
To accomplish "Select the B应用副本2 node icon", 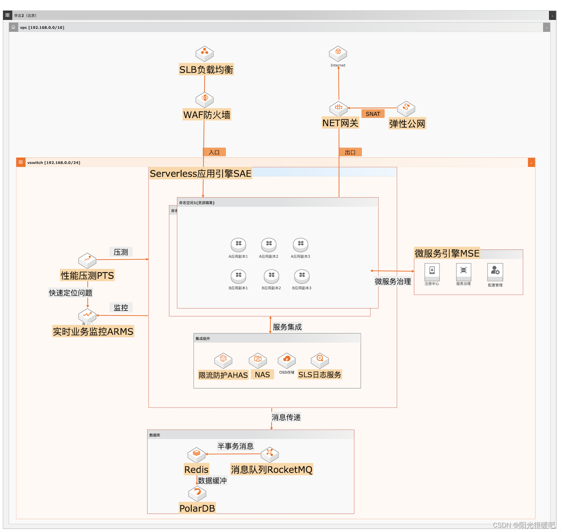I will pos(271,277).
